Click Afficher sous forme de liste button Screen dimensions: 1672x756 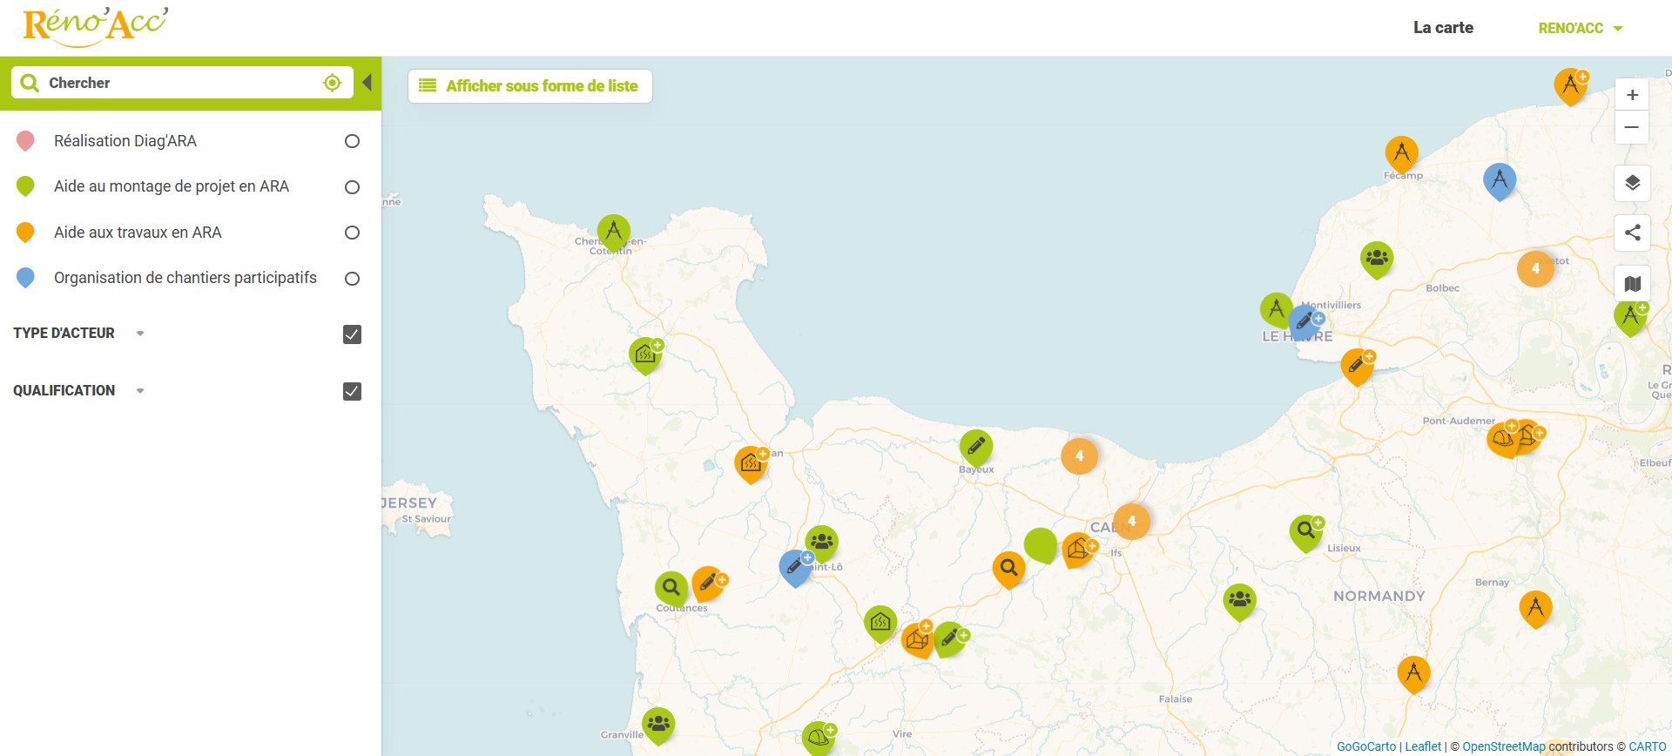pos(529,86)
